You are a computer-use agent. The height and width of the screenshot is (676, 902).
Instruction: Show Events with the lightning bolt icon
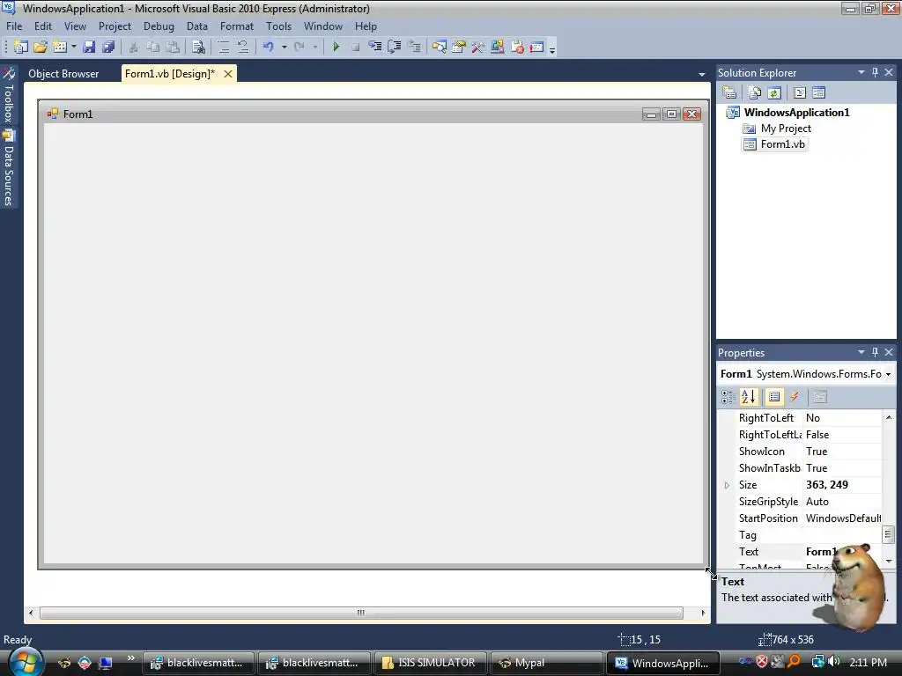click(795, 397)
